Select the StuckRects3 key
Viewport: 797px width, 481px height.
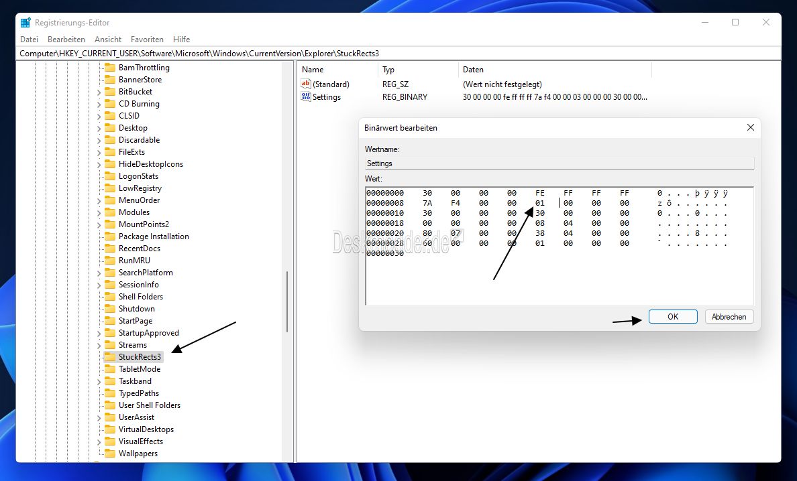click(x=140, y=356)
